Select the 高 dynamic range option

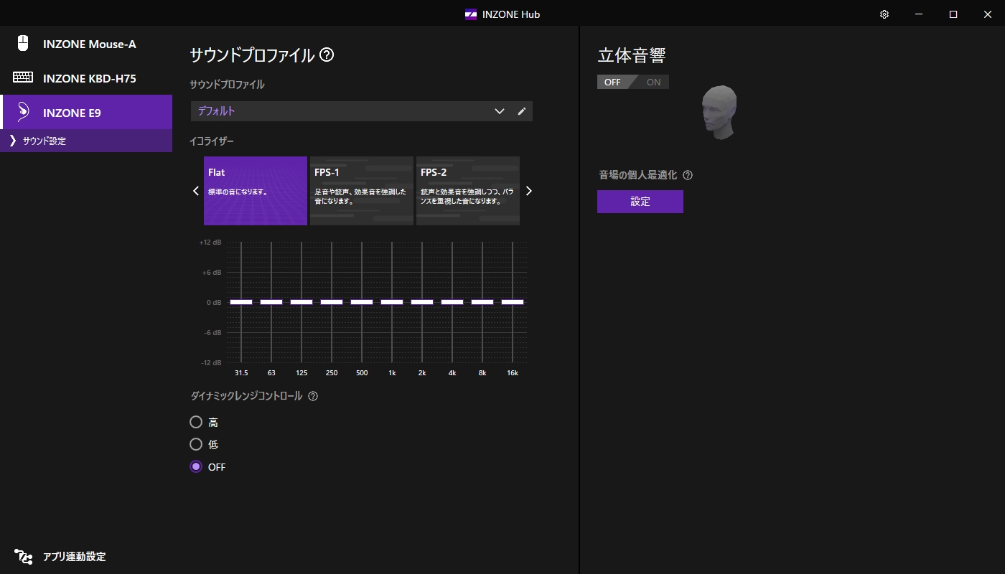(x=196, y=422)
